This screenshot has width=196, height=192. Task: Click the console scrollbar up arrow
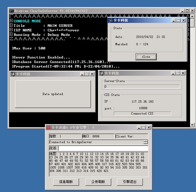(192, 16)
